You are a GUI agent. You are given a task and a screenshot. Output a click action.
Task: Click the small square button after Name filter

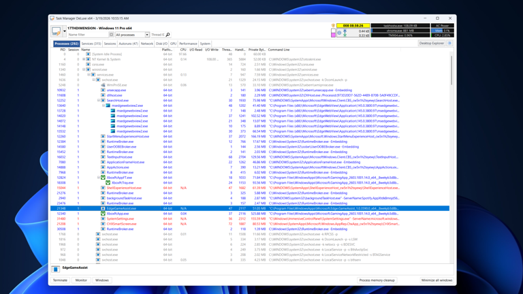[x=112, y=35]
